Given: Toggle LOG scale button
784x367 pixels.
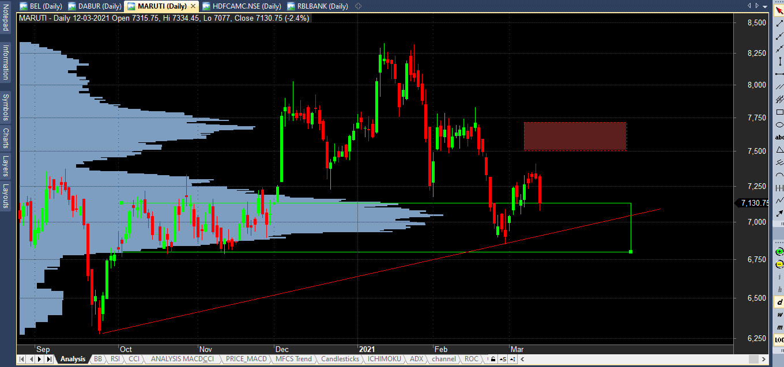Looking at the screenshot, I should 779,340.
